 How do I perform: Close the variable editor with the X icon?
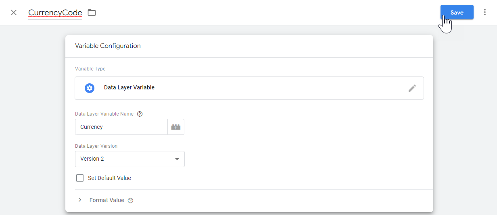pos(14,12)
